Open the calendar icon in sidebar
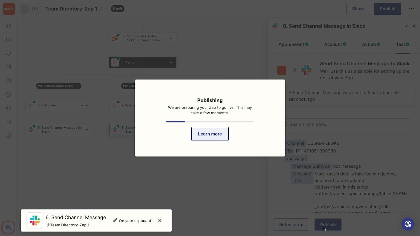 point(8,67)
